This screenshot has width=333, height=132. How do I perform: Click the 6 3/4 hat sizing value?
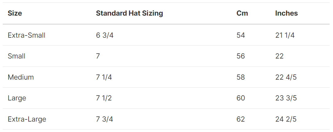coord(105,35)
